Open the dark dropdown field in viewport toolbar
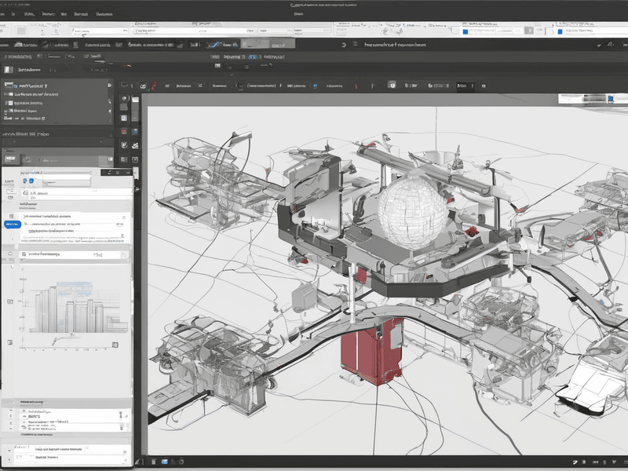 tap(466, 86)
